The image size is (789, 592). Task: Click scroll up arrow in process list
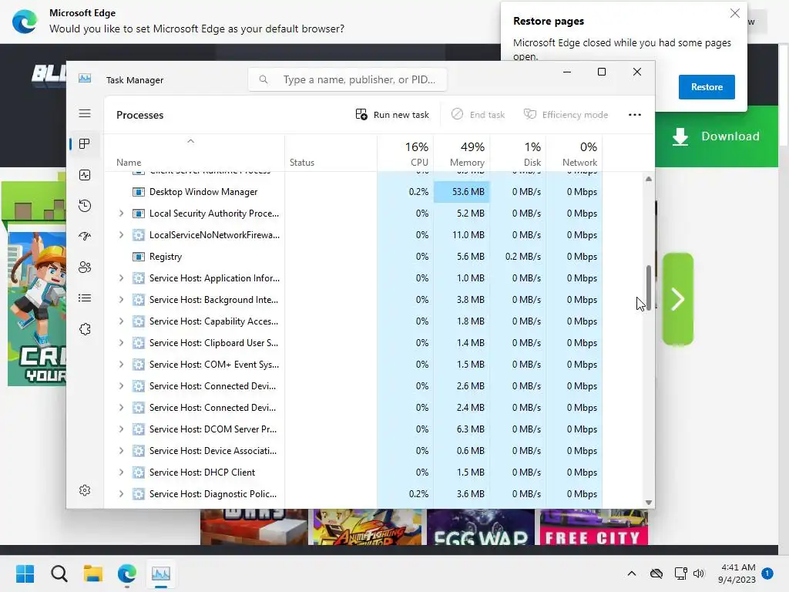point(649,179)
